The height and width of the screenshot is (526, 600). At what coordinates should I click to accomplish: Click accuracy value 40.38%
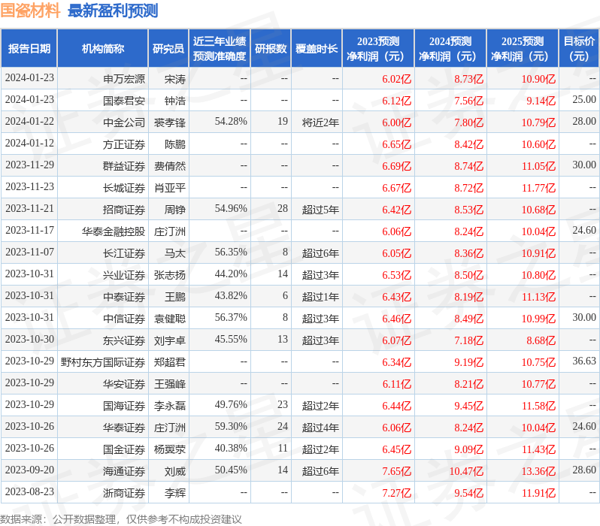(231, 449)
